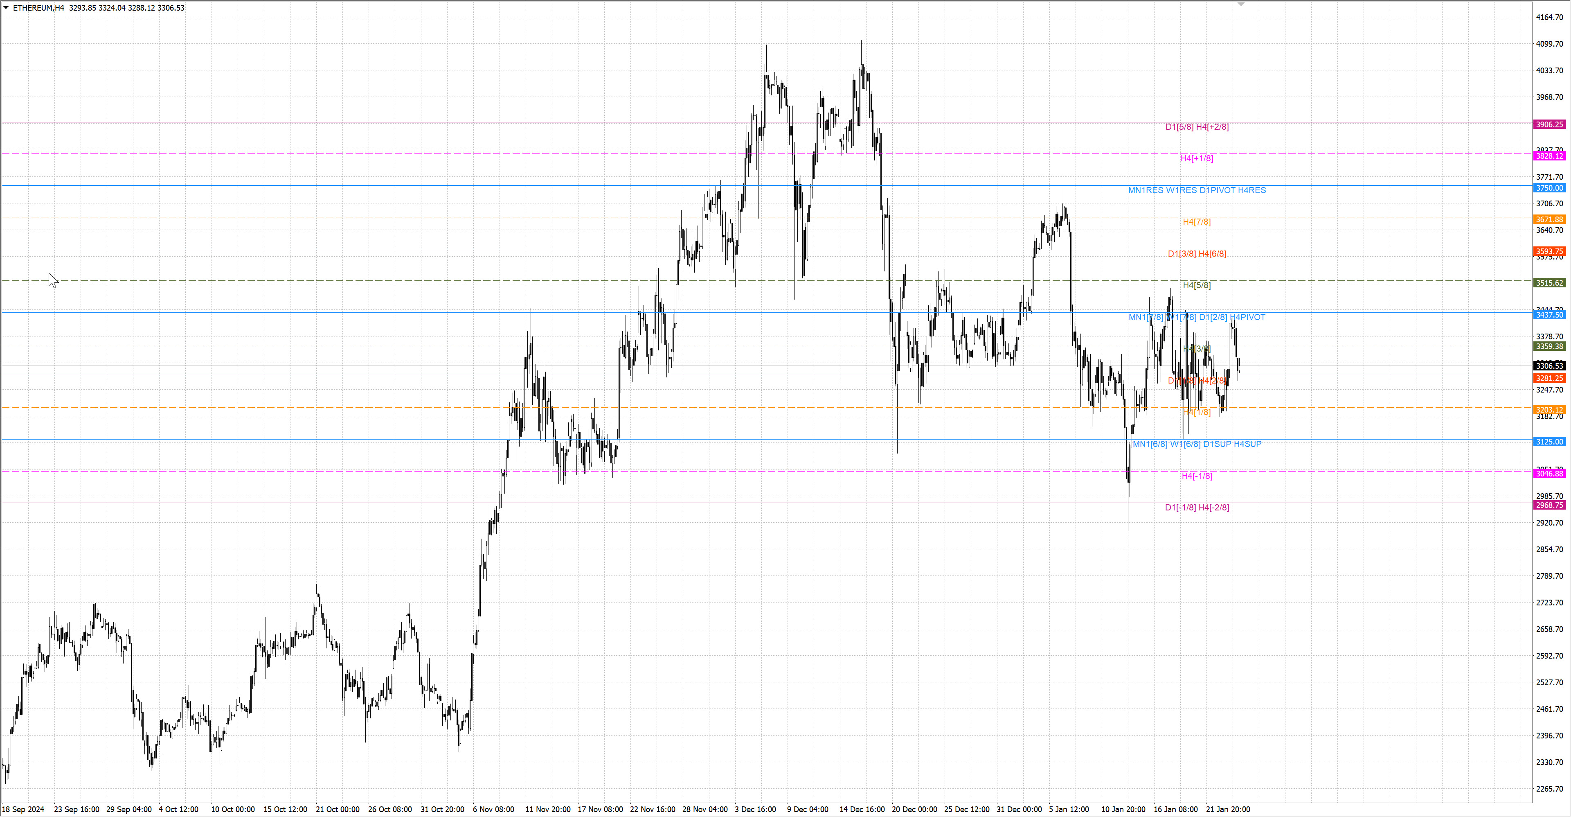Image resolution: width=1571 pixels, height=817 pixels.
Task: Select the magenta 3828.12 price tag
Action: coord(1549,156)
